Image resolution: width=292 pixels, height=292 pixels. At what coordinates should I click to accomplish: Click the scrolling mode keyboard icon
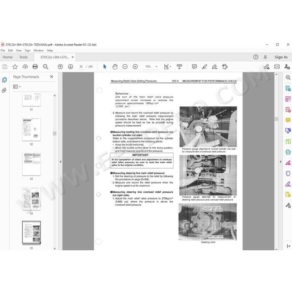[179, 67]
